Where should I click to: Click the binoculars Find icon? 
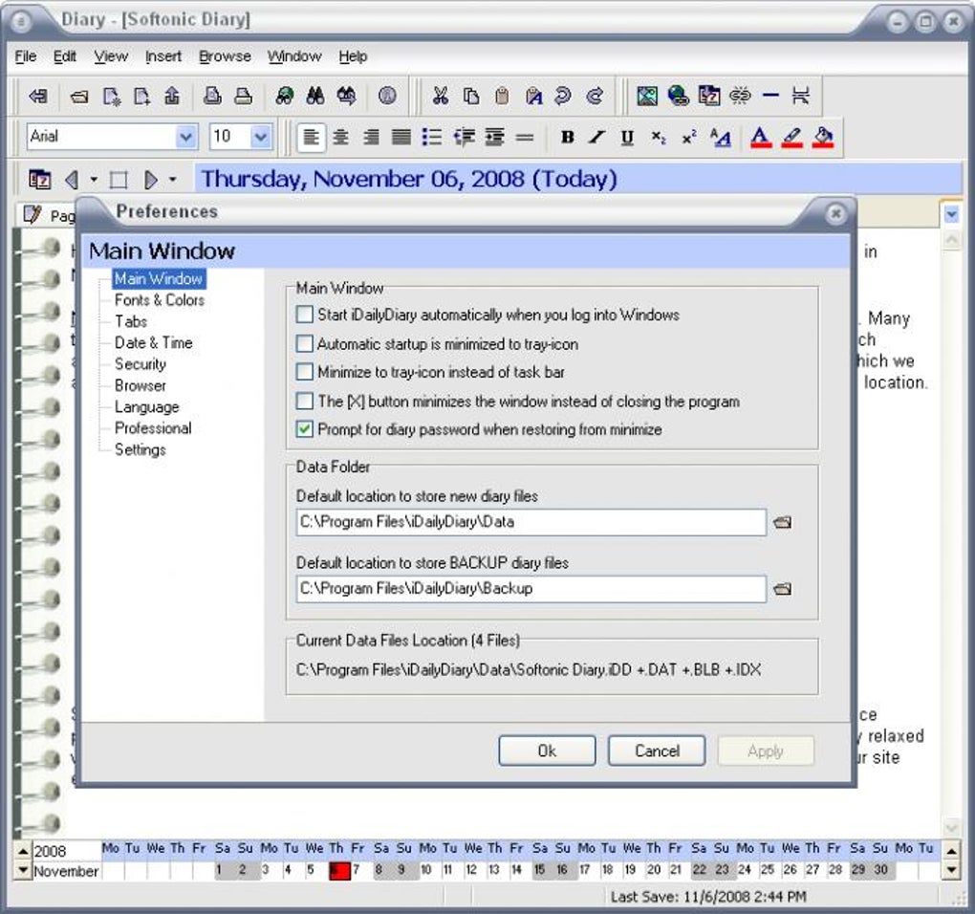(x=315, y=96)
